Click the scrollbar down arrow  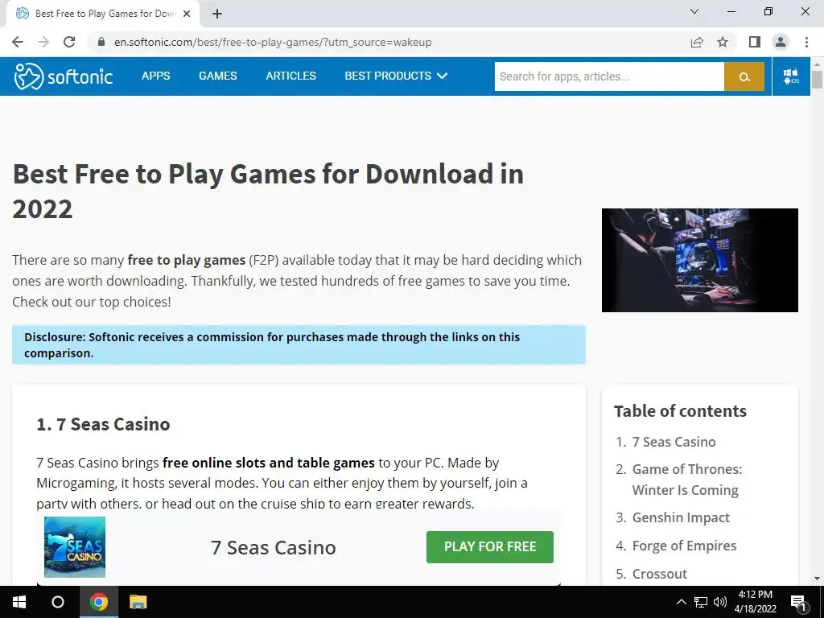(x=817, y=579)
